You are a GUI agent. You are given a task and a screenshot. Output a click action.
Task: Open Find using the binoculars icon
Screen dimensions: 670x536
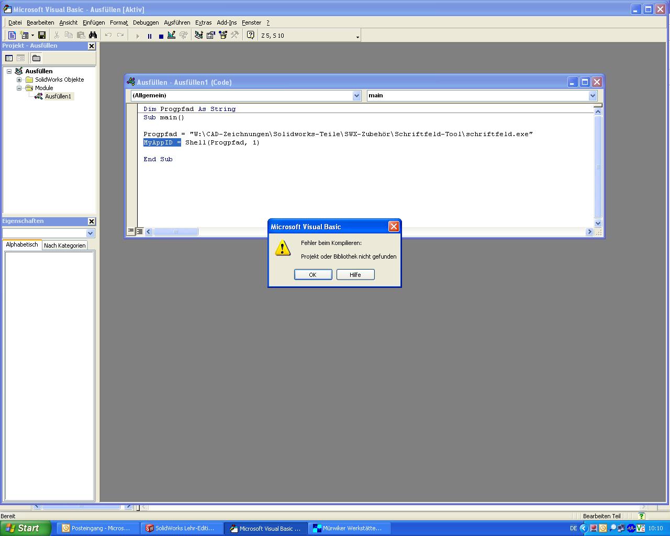(93, 35)
